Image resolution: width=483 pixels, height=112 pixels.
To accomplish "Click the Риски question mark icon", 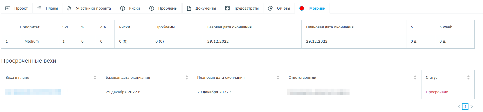I will click(x=123, y=8).
